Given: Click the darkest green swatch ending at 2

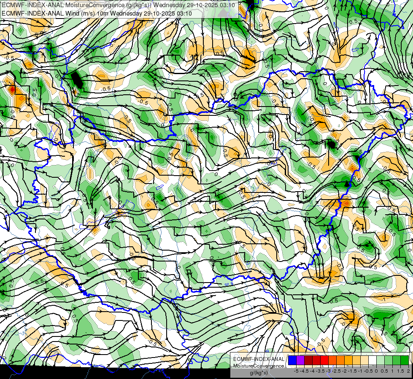Looking at the screenshot, I should click(405, 360).
